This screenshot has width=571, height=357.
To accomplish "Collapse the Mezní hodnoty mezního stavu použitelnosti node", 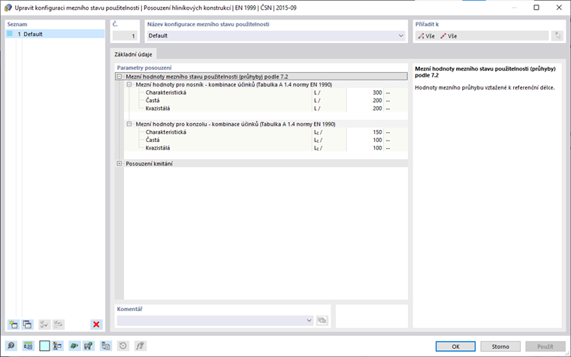I will tap(119, 77).
